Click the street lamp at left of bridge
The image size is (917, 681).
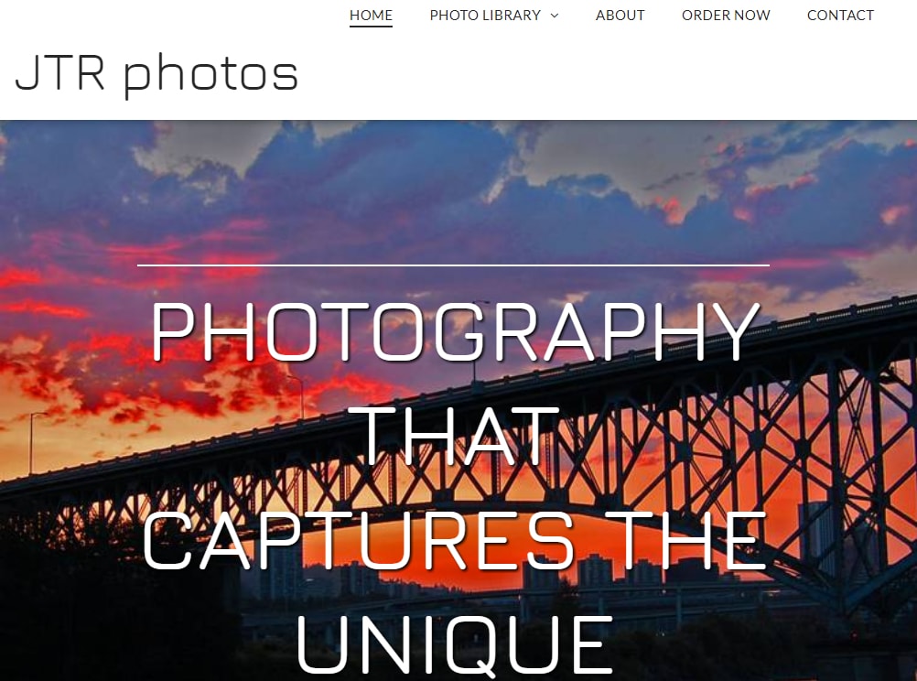coord(34,442)
